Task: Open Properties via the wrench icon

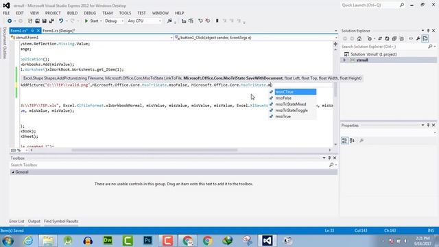Action: click(418, 38)
